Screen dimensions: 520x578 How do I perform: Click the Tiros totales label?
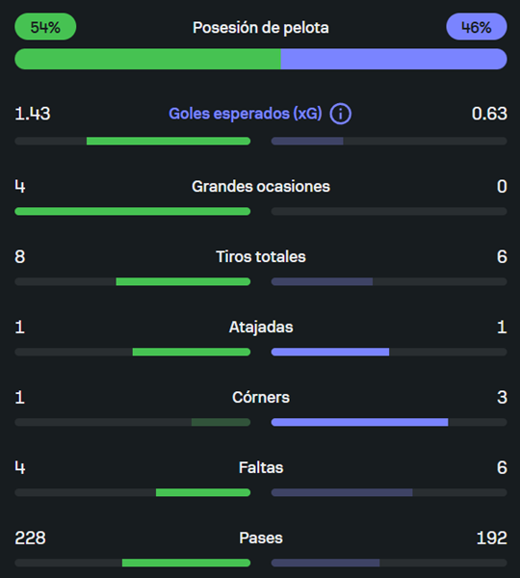261,256
